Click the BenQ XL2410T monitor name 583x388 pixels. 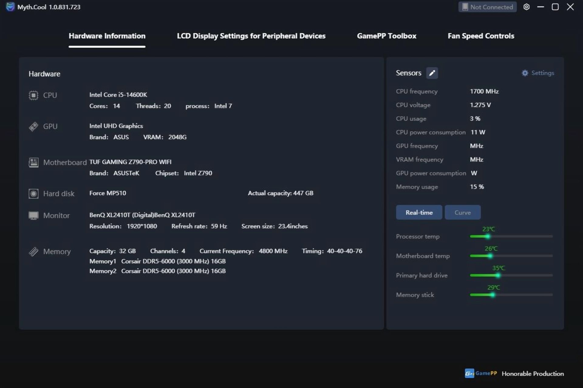(142, 215)
